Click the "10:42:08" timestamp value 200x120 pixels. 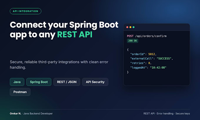click(x=158, y=67)
